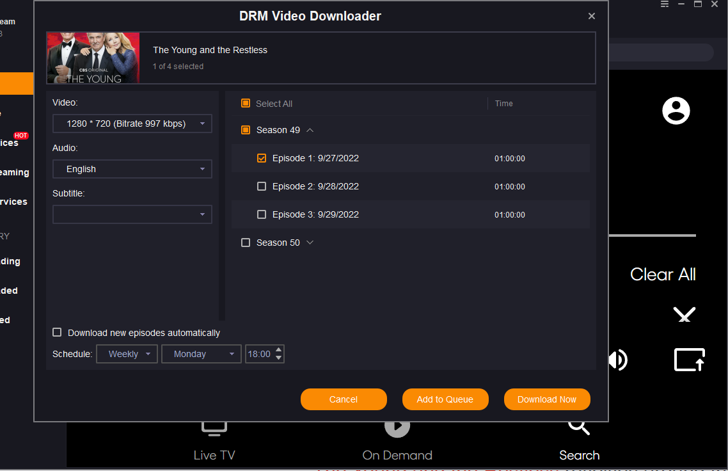This screenshot has width=728, height=471.
Task: Toggle the Season 49 checkbox
Action: coord(246,130)
